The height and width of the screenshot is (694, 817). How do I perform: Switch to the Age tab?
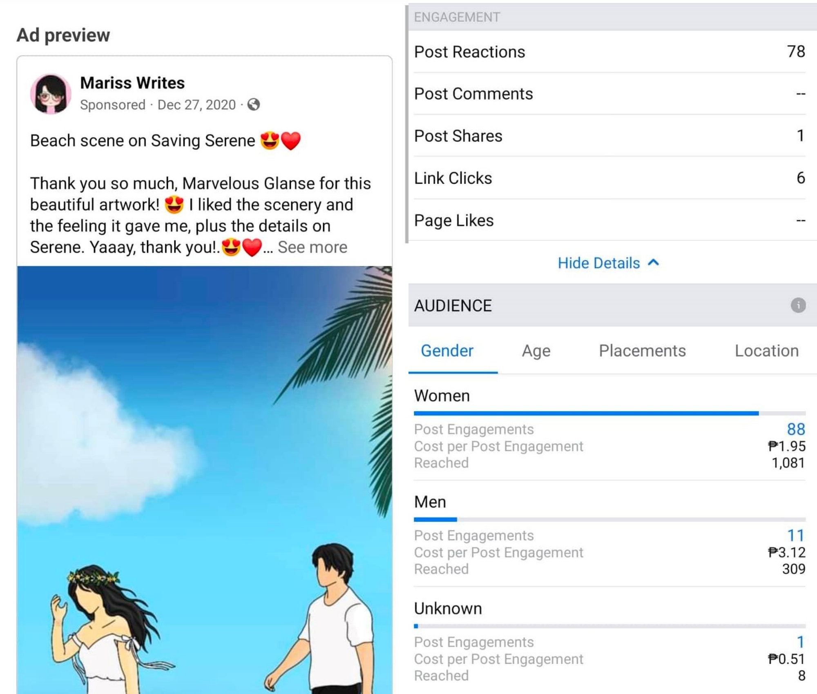point(536,351)
